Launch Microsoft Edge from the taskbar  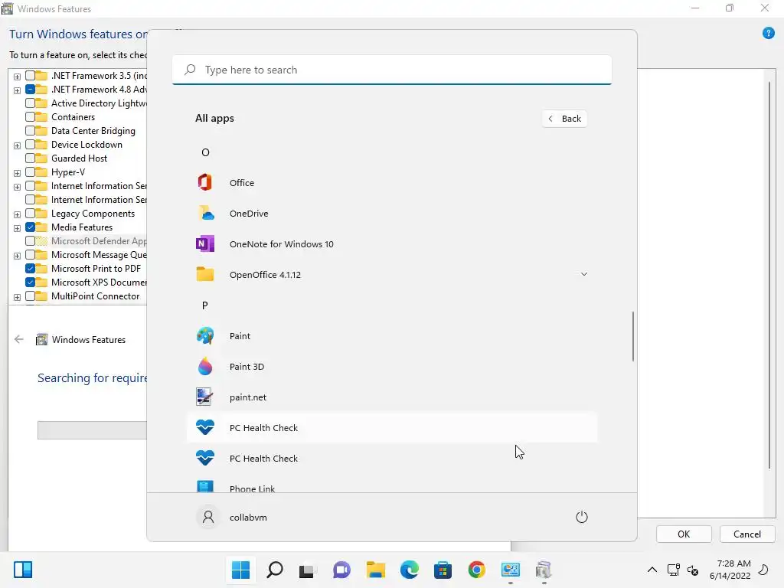[x=410, y=570]
